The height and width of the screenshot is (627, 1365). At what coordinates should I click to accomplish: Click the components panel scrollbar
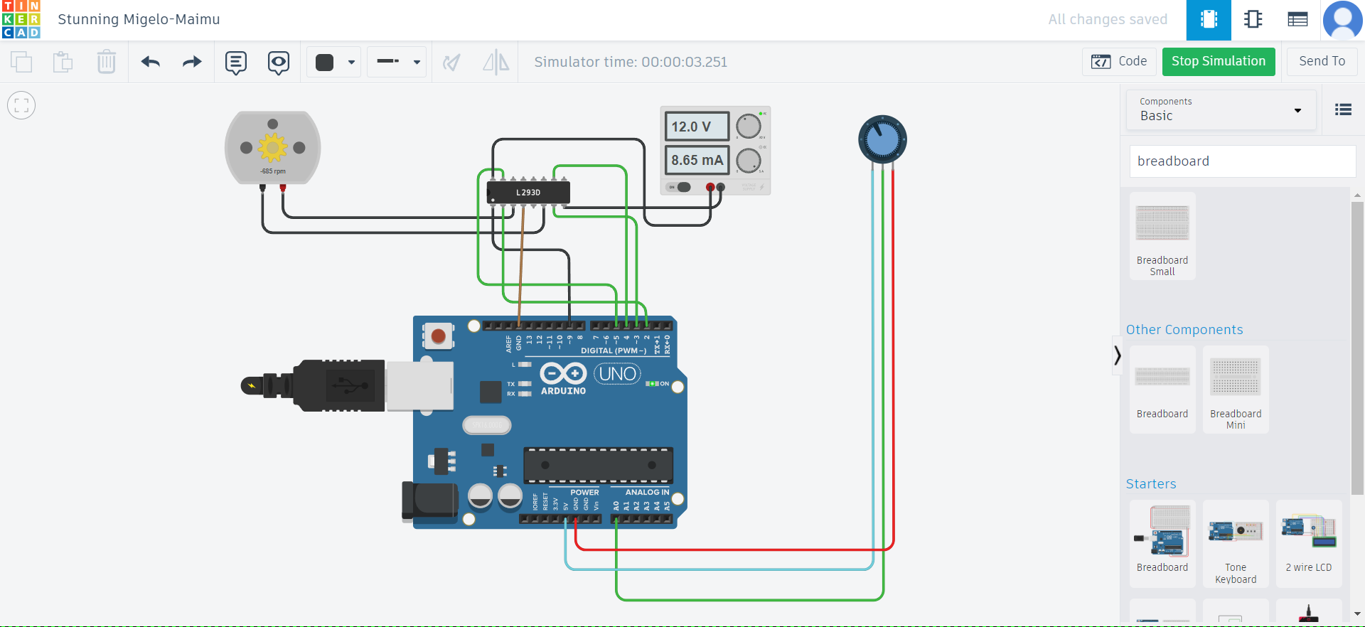point(1357,348)
